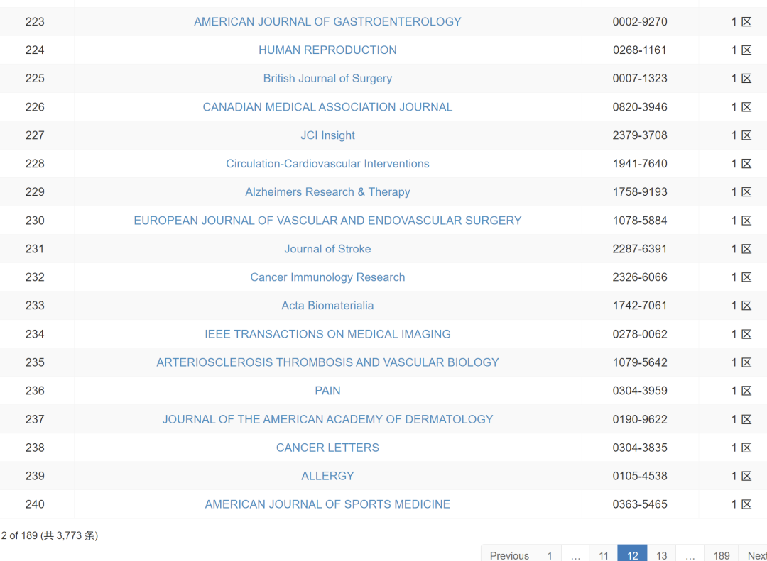Open CANADIAN MEDICAL ASSOCIATION JOURNAL link

327,106
